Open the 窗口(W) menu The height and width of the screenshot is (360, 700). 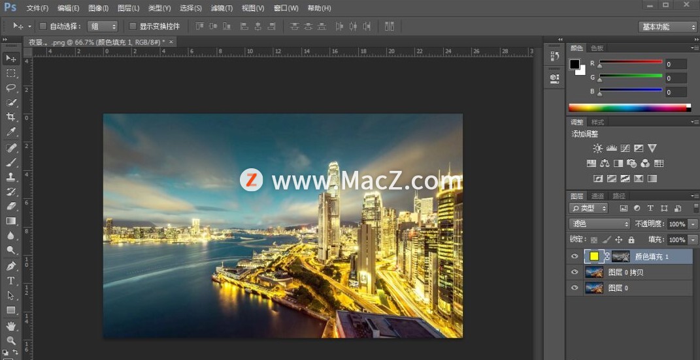(x=286, y=8)
